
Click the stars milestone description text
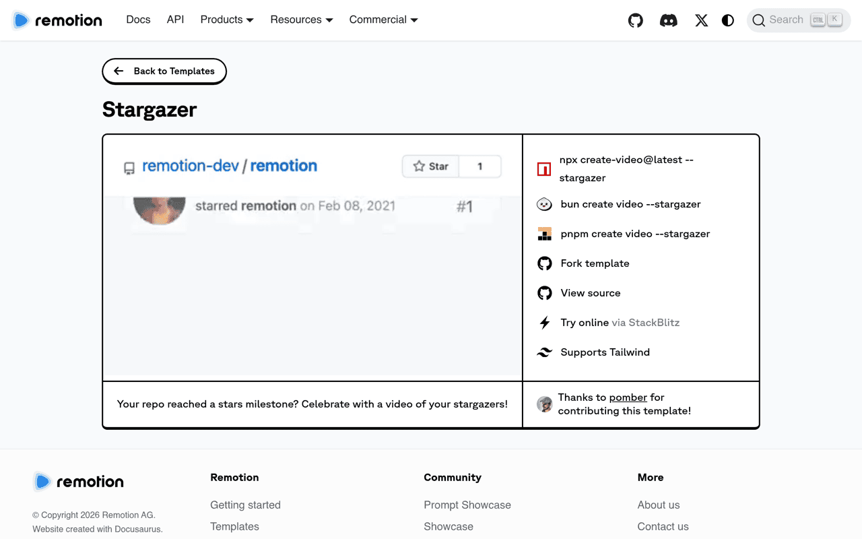[312, 404]
